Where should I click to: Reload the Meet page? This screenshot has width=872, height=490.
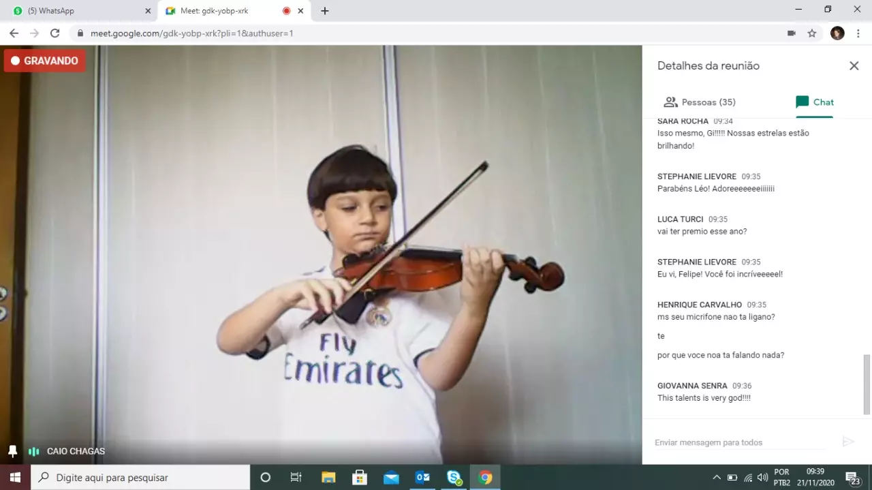(x=55, y=33)
